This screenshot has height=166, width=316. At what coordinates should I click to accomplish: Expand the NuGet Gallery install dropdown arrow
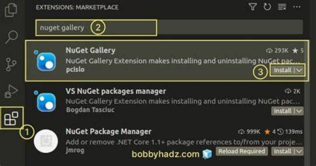[299, 70]
